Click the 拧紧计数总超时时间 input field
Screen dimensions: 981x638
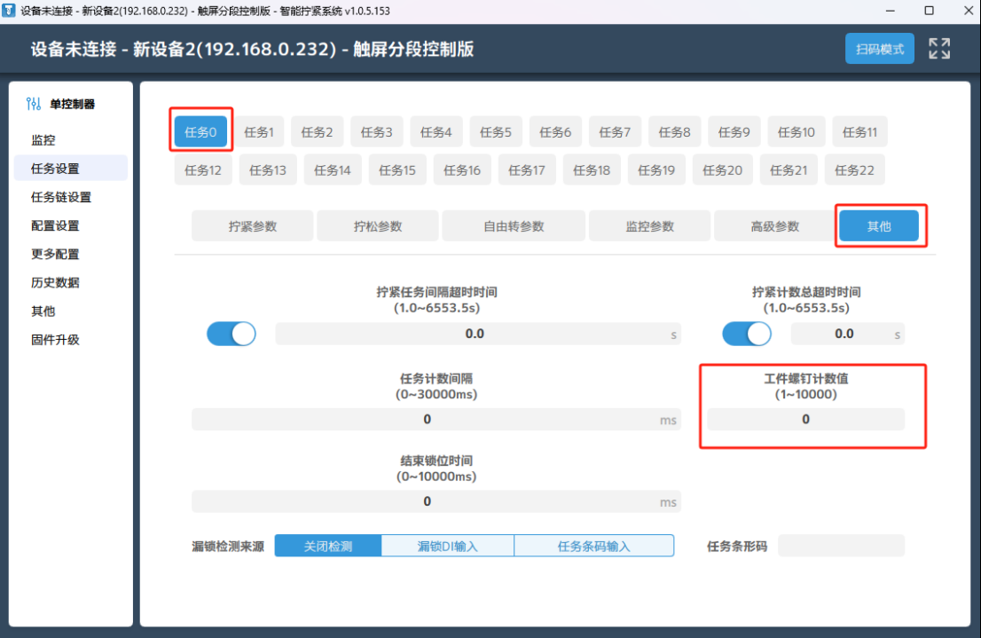(848, 334)
